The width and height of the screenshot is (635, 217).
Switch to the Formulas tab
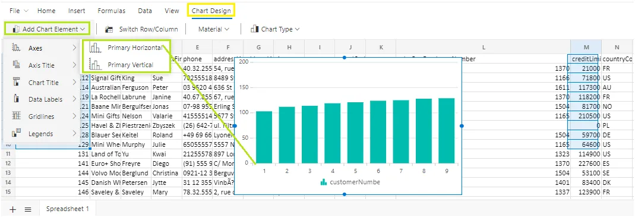[x=111, y=11]
